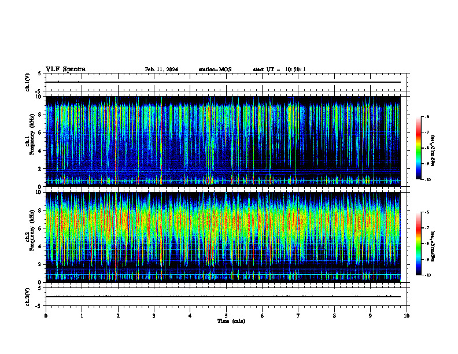
Task: Click the ch.2 colorbar log(PSD) label
Action: [433, 246]
